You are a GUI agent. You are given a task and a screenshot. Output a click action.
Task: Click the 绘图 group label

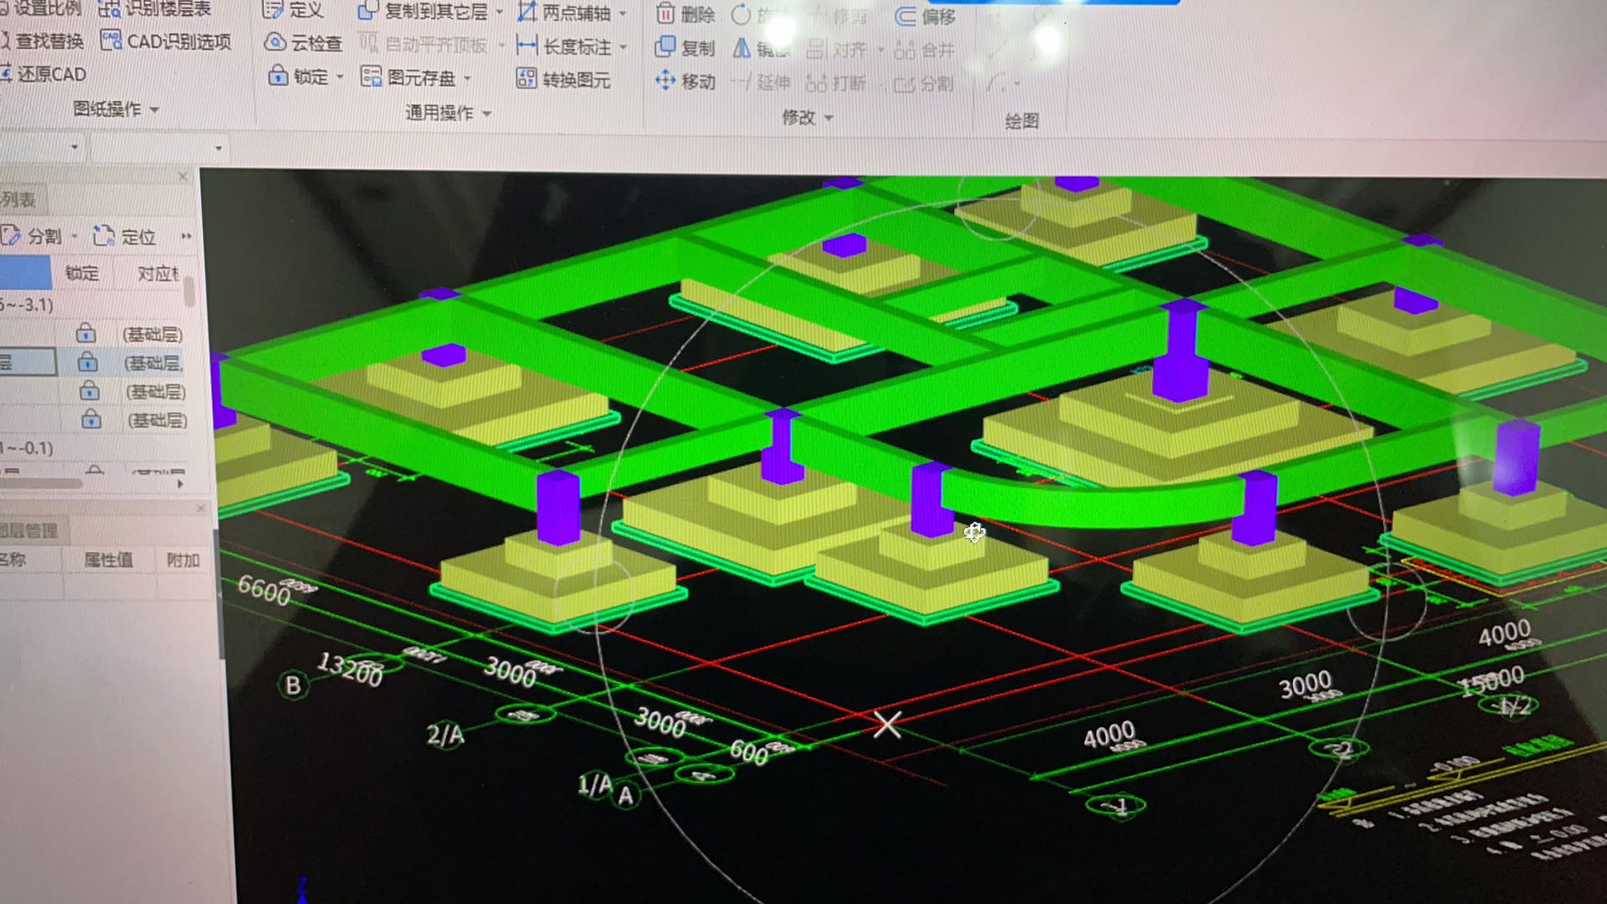[x=1022, y=121]
